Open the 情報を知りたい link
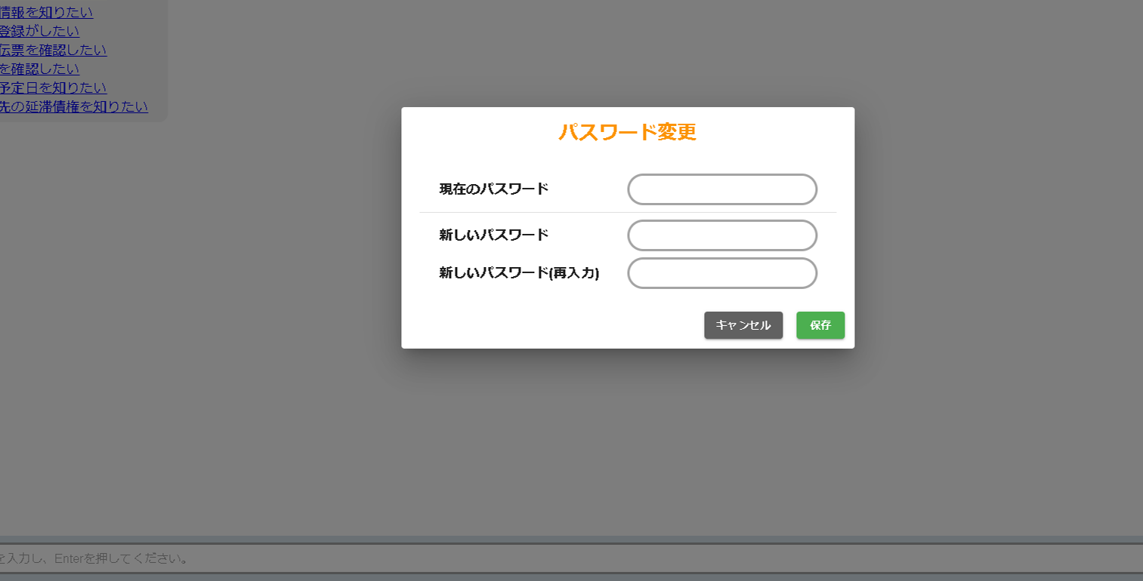1143x581 pixels. tap(46, 12)
